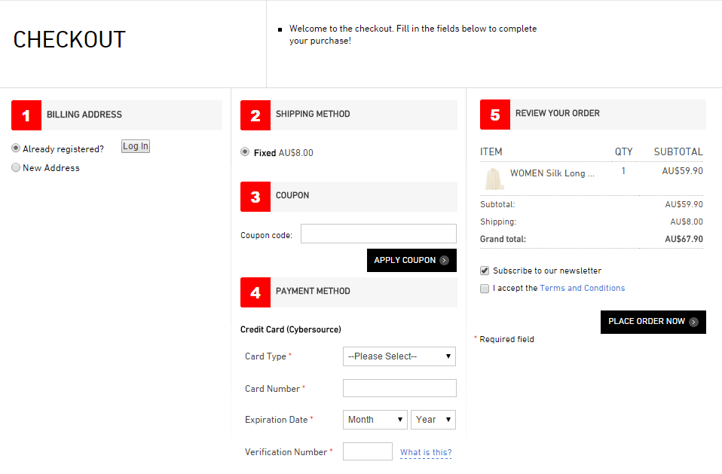Click the Apply Coupon button
722x474 pixels.
click(411, 260)
